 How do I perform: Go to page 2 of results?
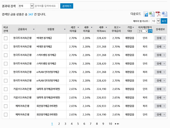(59, 124)
